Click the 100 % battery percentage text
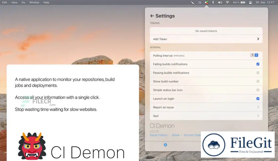The image size is (278, 161). (236, 2)
